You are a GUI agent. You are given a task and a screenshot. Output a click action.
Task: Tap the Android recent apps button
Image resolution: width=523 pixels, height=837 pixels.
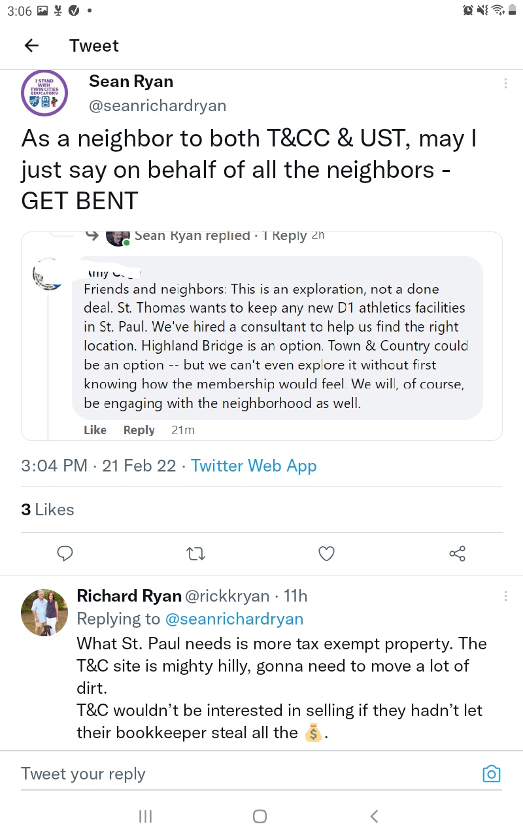146,816
